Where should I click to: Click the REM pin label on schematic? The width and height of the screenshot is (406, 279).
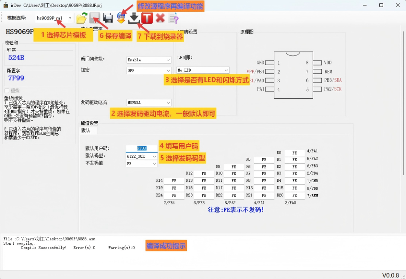[328, 72]
